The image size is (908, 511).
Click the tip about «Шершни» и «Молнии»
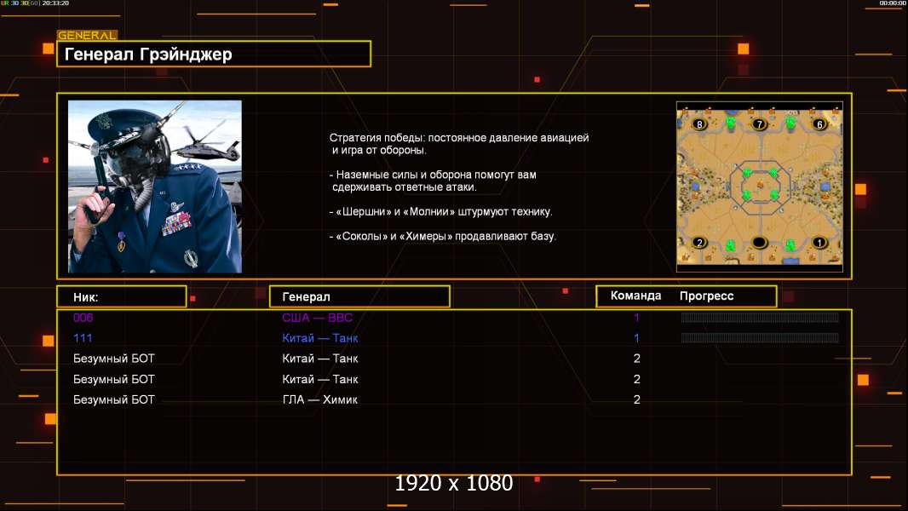[x=440, y=212]
